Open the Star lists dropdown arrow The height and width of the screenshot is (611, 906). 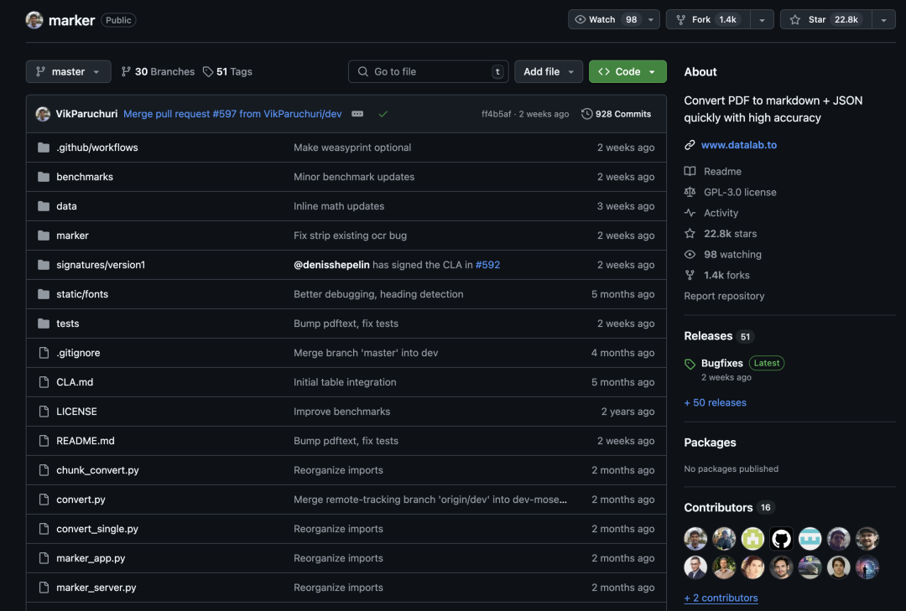pos(883,19)
